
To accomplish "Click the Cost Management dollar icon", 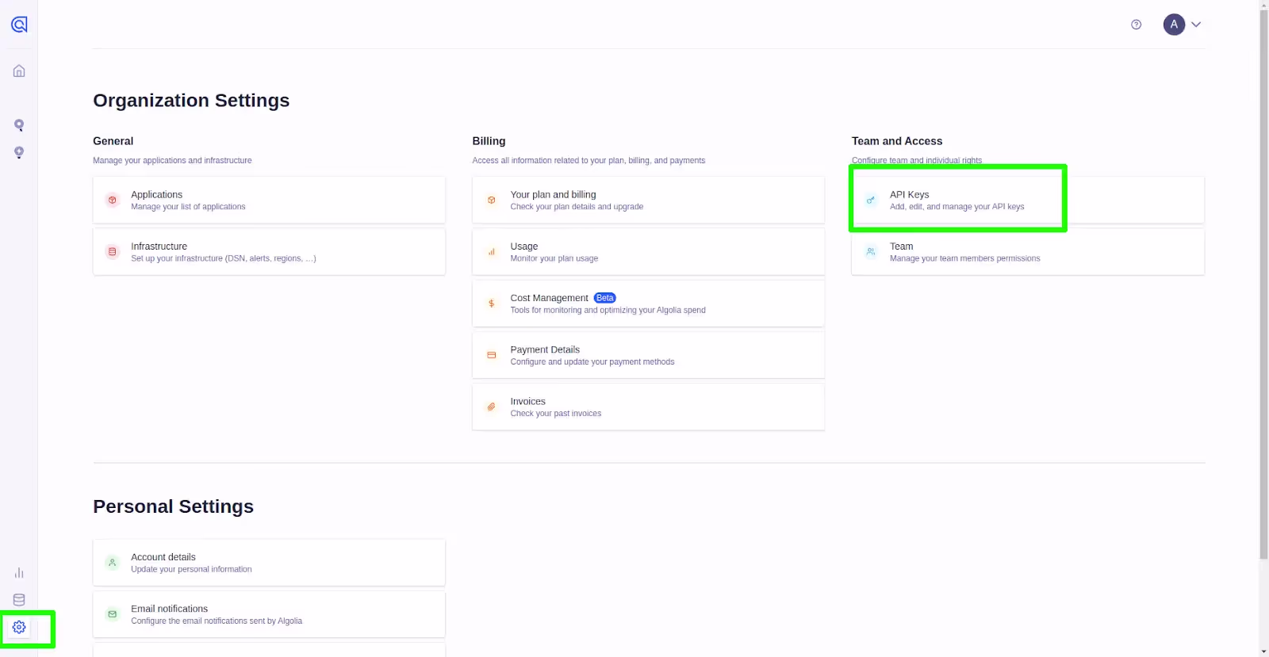I will click(x=492, y=304).
